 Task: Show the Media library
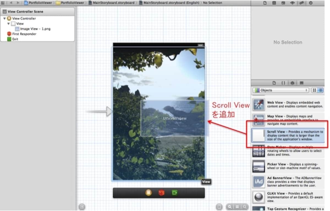coord(301,83)
